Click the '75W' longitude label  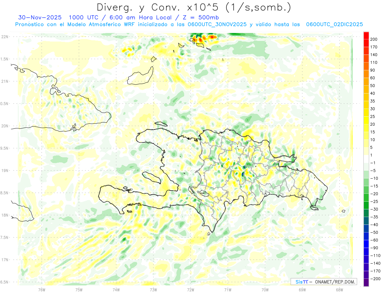(79, 290)
